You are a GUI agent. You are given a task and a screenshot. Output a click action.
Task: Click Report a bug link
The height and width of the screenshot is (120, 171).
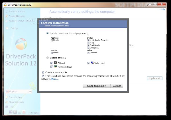click(x=15, y=97)
